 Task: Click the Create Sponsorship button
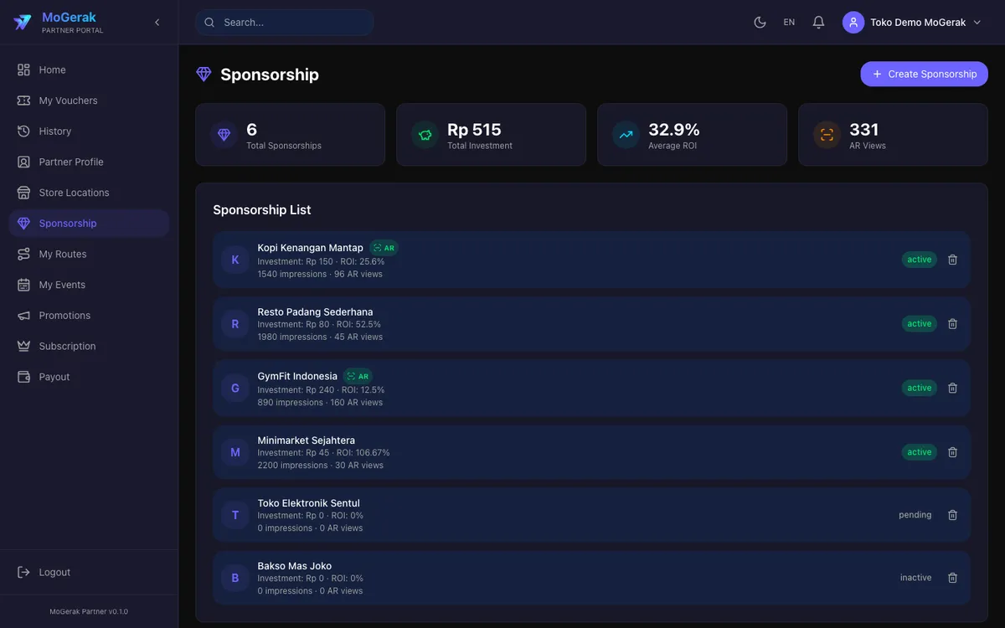tap(925, 74)
